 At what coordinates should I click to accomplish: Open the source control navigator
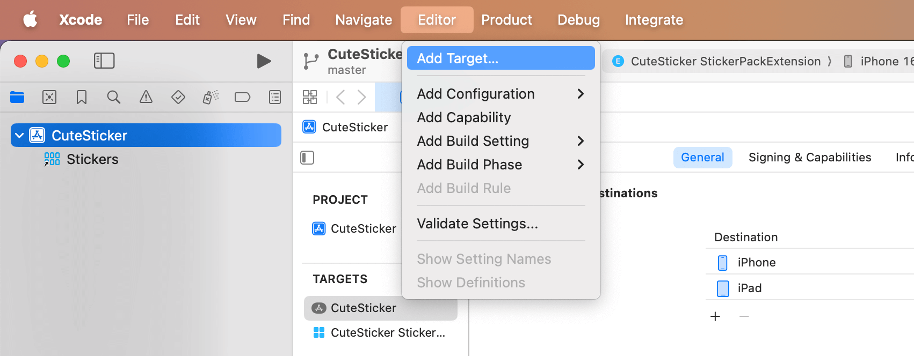[49, 97]
